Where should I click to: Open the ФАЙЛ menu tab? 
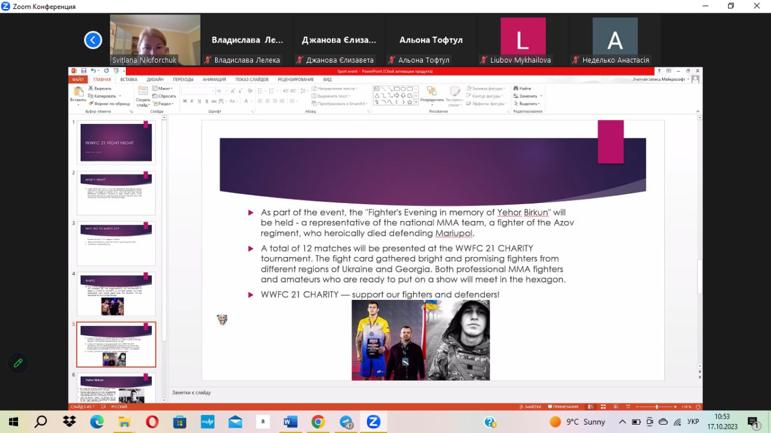(x=78, y=79)
